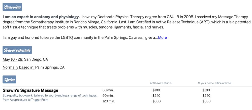Select the Travel schedule heading badge
Image resolution: width=252 pixels, height=110 pixels.
pyautogui.click(x=17, y=50)
